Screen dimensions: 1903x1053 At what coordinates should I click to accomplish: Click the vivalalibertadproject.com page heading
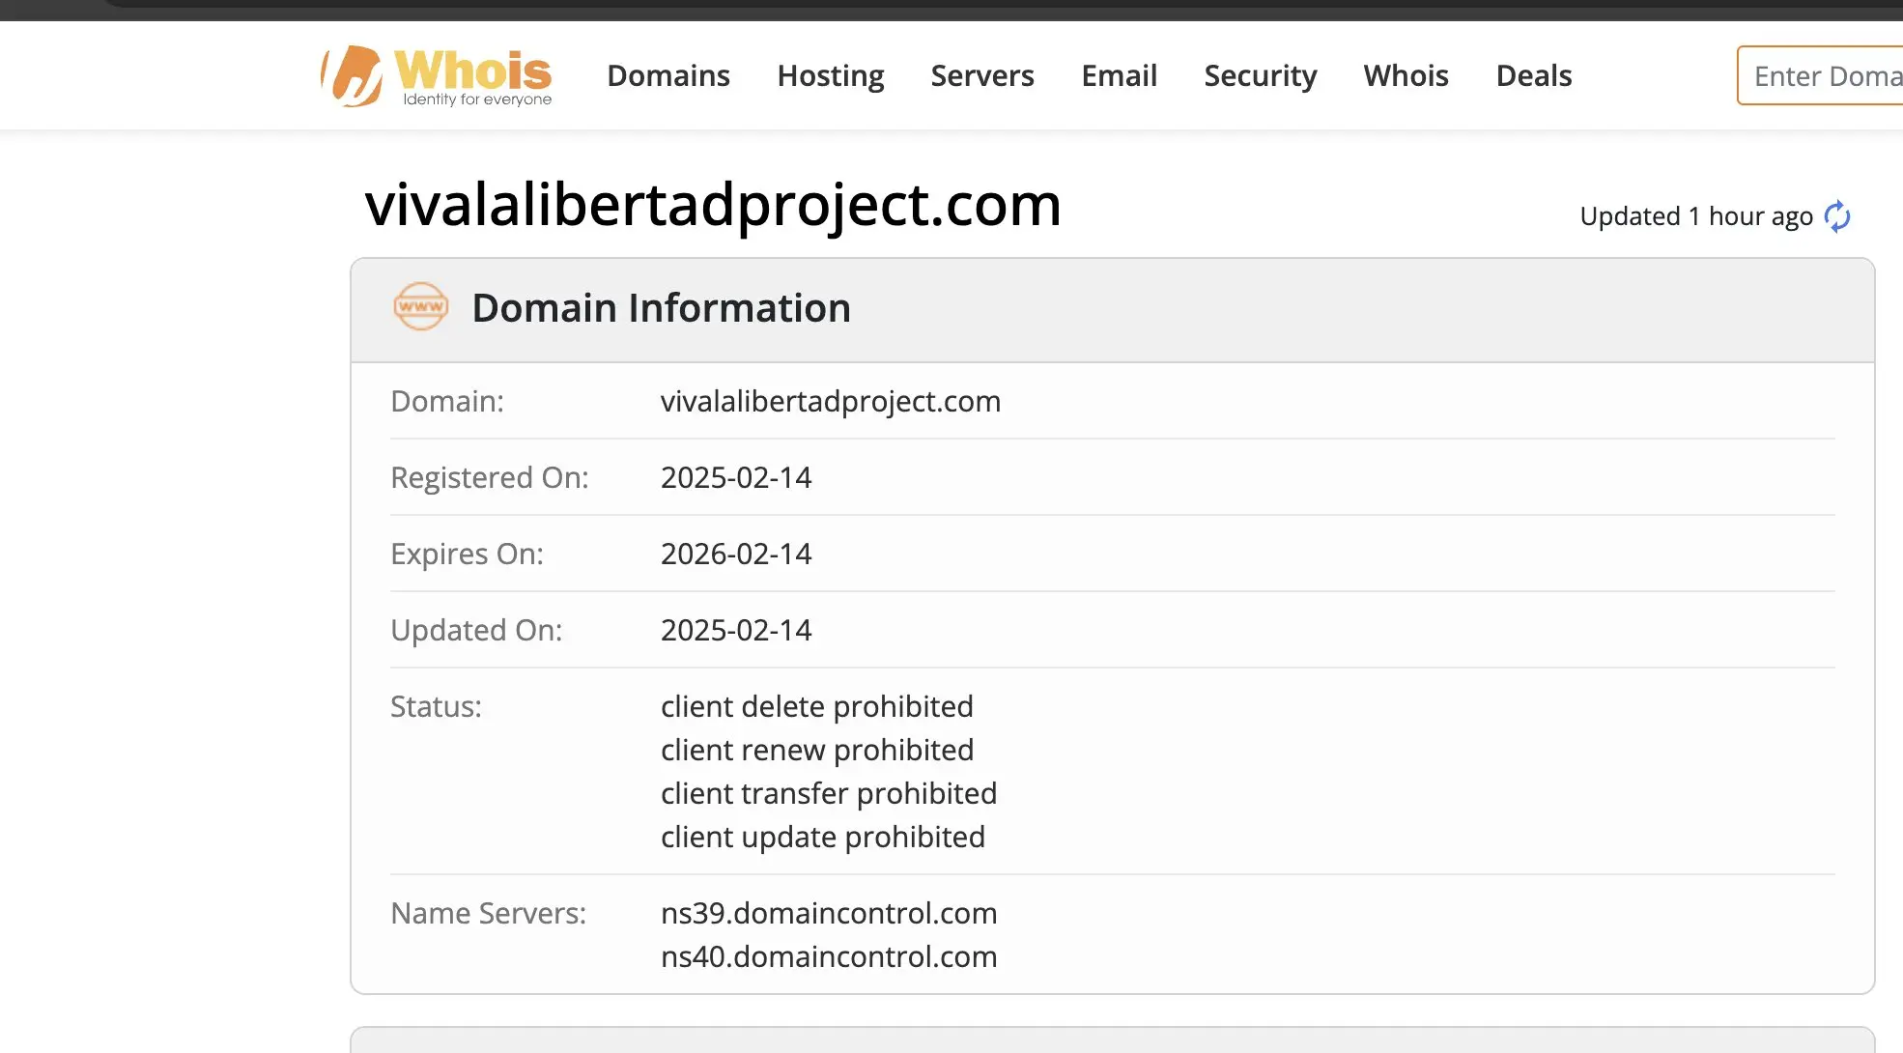[x=713, y=205]
